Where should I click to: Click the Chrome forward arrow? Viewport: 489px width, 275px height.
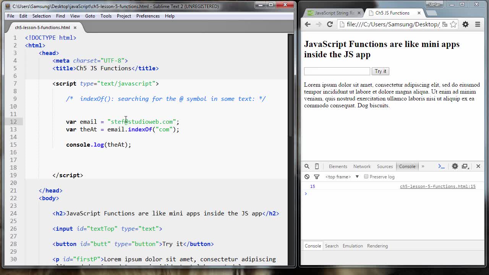319,24
